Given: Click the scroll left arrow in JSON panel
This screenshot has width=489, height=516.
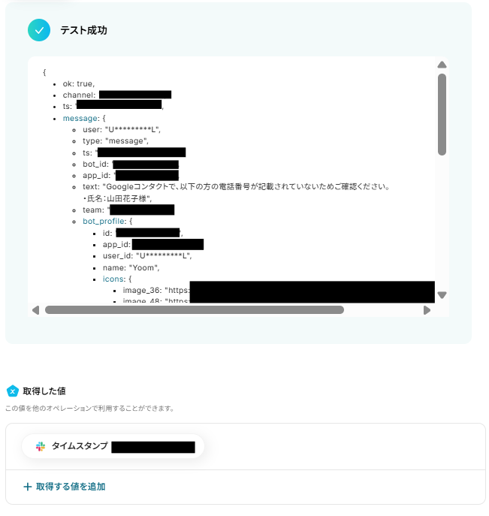Looking at the screenshot, I should point(35,310).
